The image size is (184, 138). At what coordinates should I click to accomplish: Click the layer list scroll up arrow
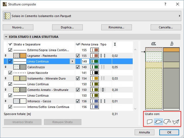(135, 50)
